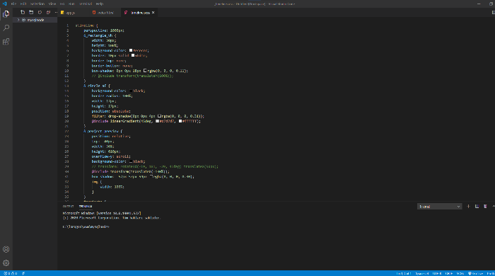Close the scss editor tab
The height and width of the screenshot is (276, 495).
click(x=153, y=13)
